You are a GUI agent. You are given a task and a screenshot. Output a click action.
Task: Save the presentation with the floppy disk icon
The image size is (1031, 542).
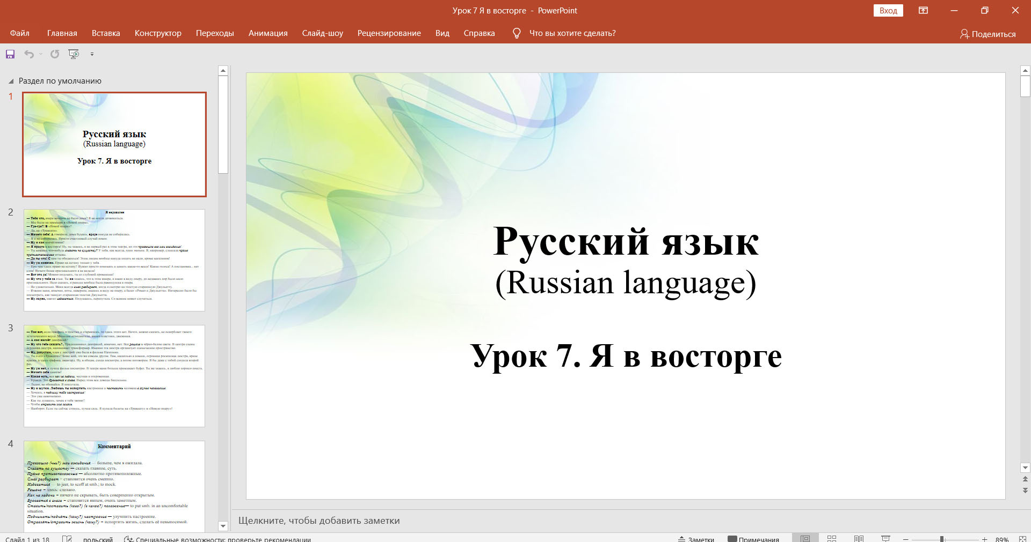[x=10, y=54]
